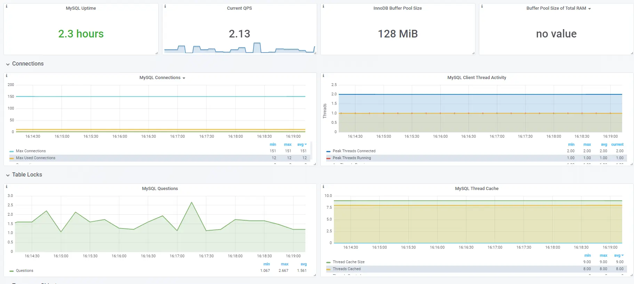This screenshot has width=634, height=284.
Task: Open color picker for Peak Threads Running swatch
Action: pyautogui.click(x=328, y=158)
